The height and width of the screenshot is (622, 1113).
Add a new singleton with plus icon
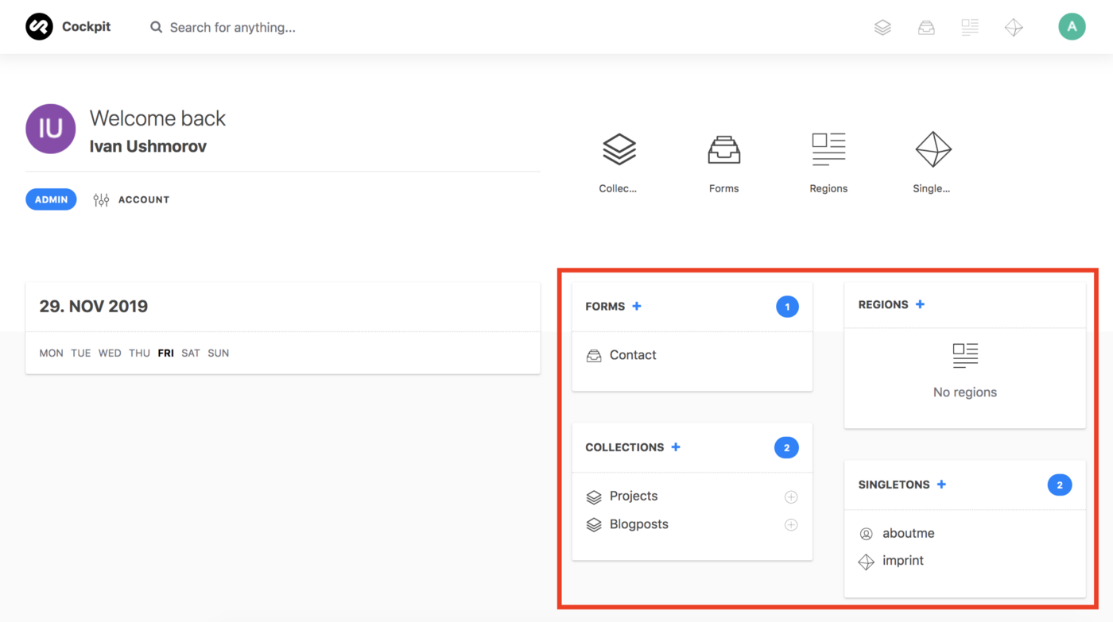[x=941, y=485]
